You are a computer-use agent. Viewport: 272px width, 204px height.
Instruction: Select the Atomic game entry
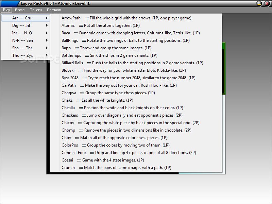tap(136, 26)
